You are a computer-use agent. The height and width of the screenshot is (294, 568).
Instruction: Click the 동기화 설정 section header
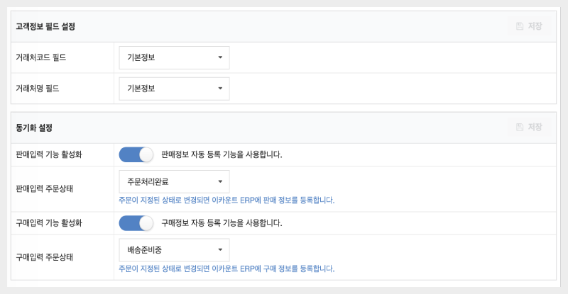tap(34, 128)
